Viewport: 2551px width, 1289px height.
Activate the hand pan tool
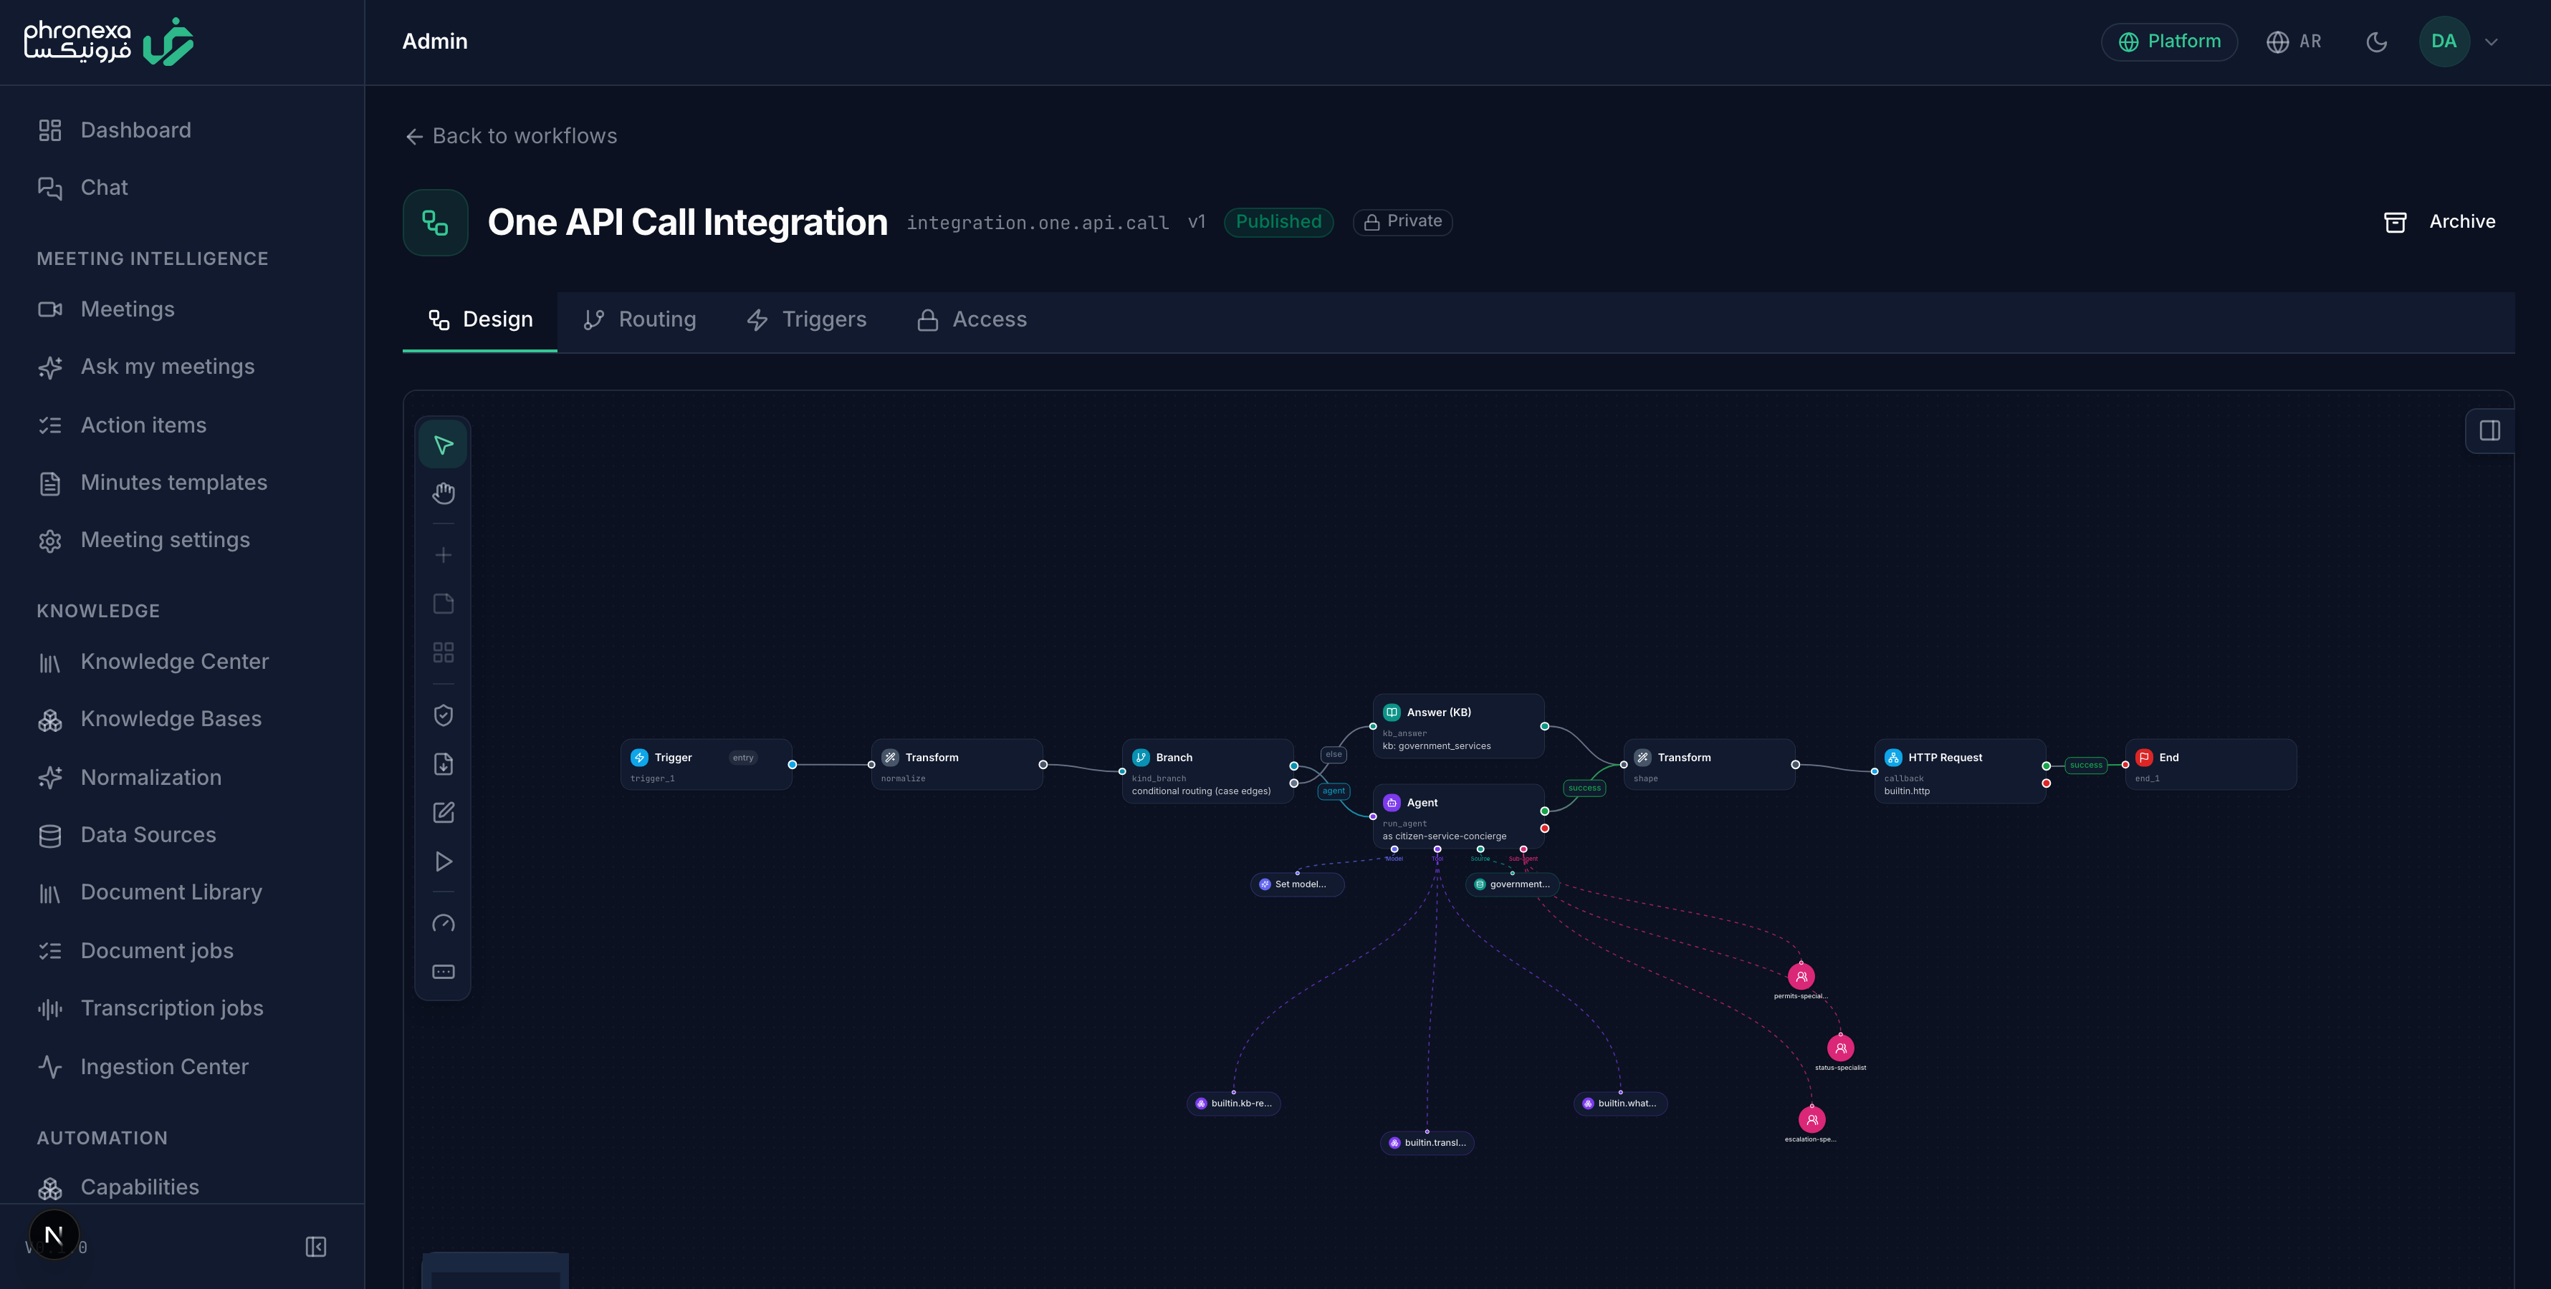(443, 493)
